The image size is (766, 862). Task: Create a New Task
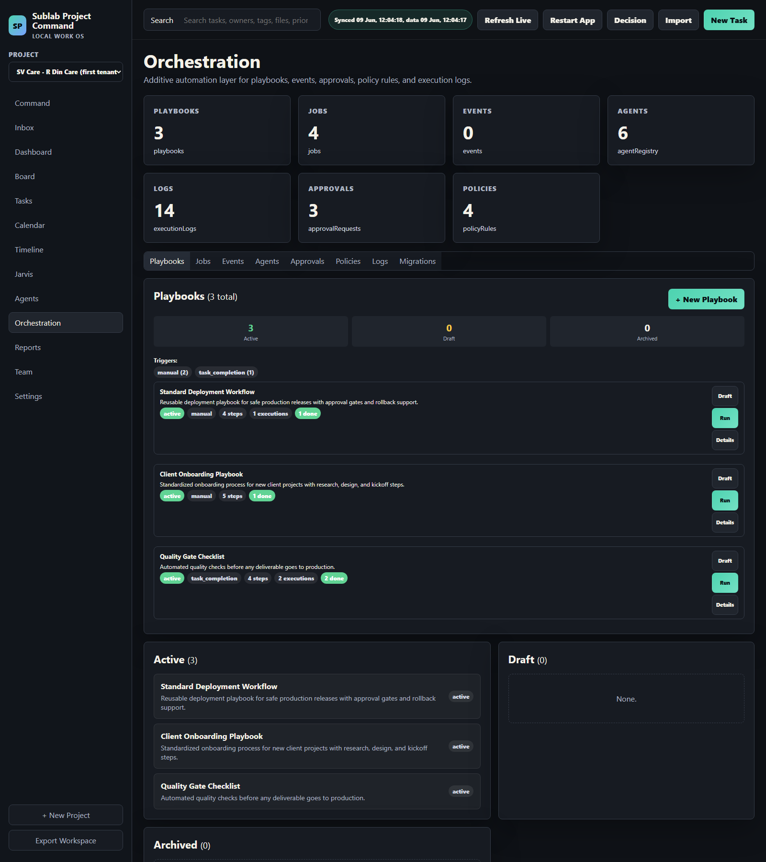pos(729,20)
